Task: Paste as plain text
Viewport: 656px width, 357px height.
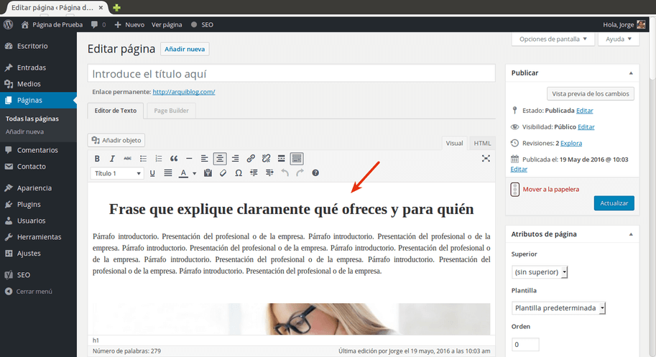Action: pyautogui.click(x=208, y=173)
